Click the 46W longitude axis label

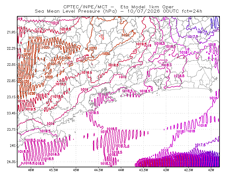(x=31, y=170)
